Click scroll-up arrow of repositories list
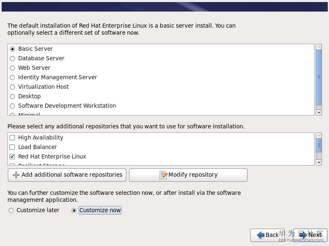Screen dimensions: 329x246 point(319,135)
